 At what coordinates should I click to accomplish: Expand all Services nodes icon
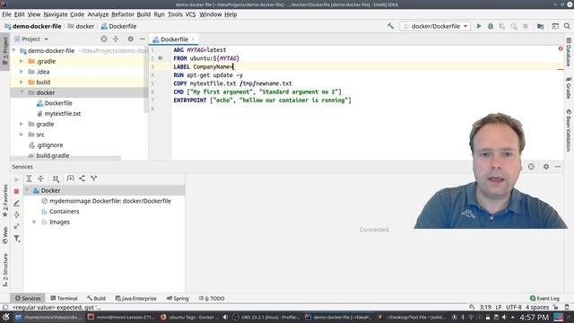(29, 179)
